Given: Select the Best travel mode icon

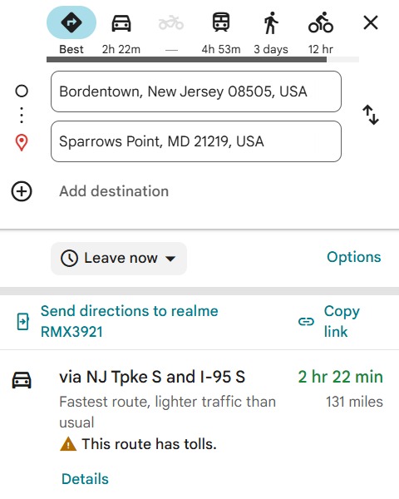Looking at the screenshot, I should [71, 22].
